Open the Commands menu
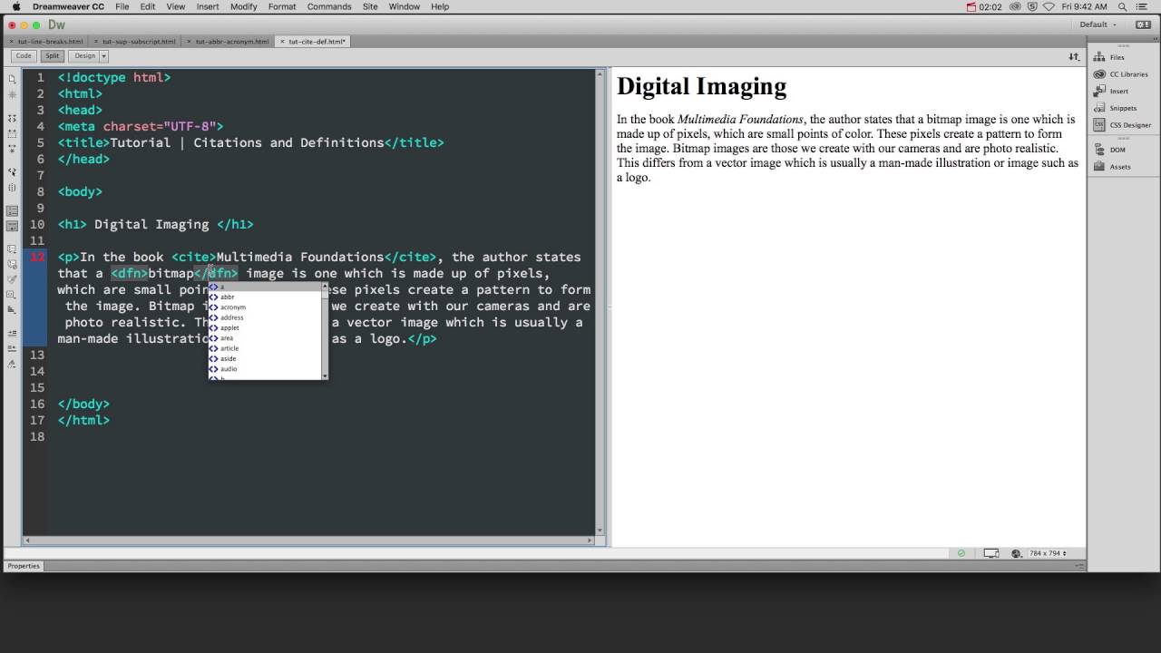This screenshot has width=1161, height=653. (329, 6)
